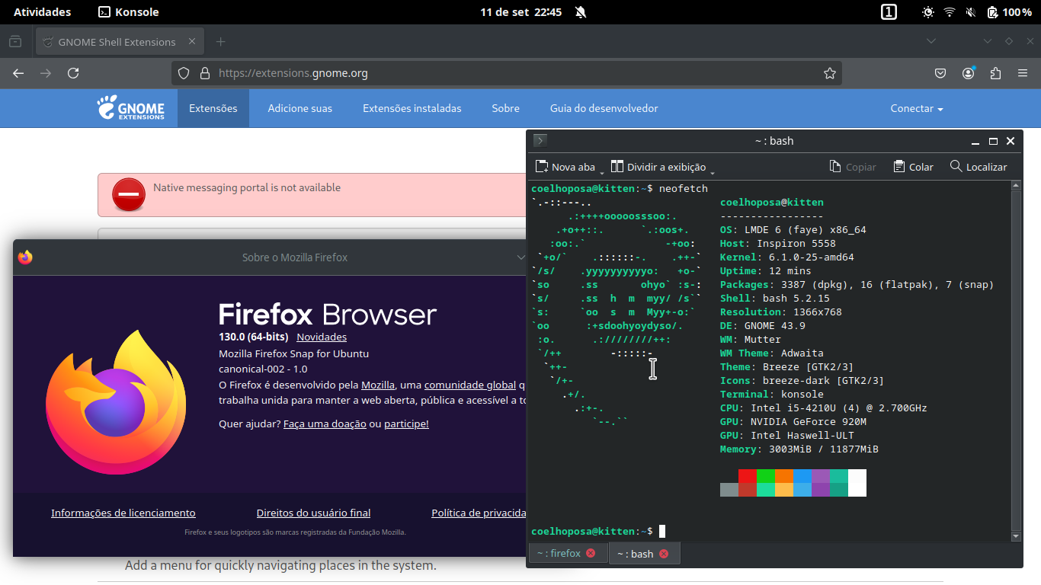Open the Firefox extensions puzzle icon
The width and height of the screenshot is (1041, 585).
[x=995, y=73]
